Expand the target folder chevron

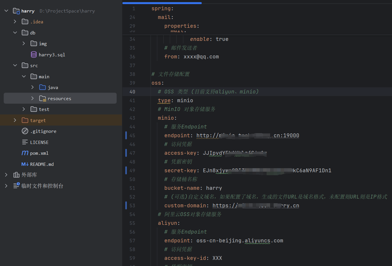coord(15,120)
